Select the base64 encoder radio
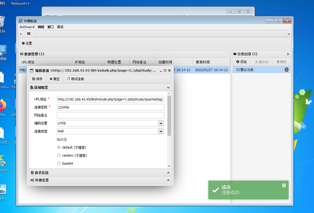Image resolution: width=314 pixels, height=213 pixels. pyautogui.click(x=59, y=163)
